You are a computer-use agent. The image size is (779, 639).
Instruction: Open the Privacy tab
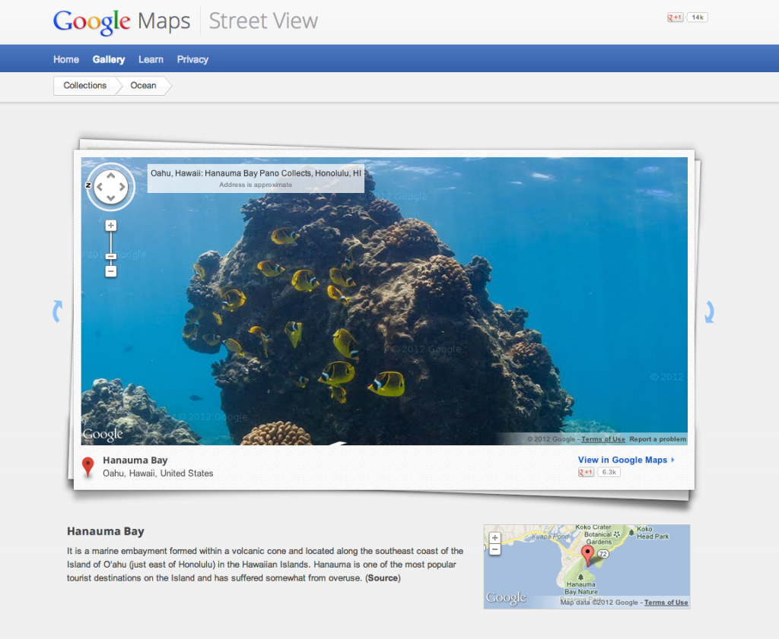coord(192,59)
